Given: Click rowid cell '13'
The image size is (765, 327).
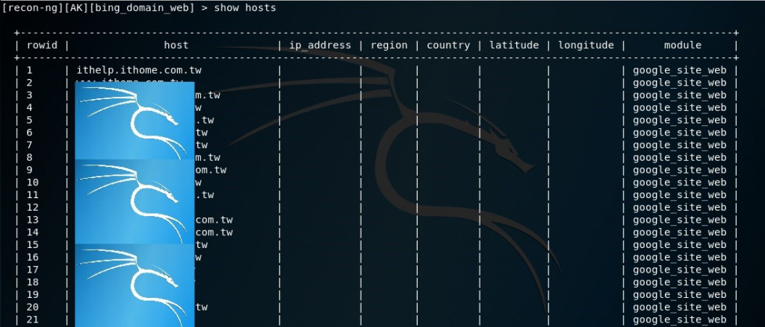Looking at the screenshot, I should click(x=33, y=220).
